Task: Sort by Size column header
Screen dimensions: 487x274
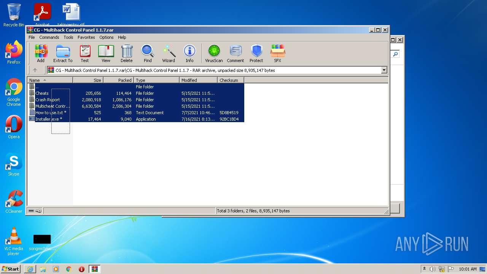Action: pos(88,80)
